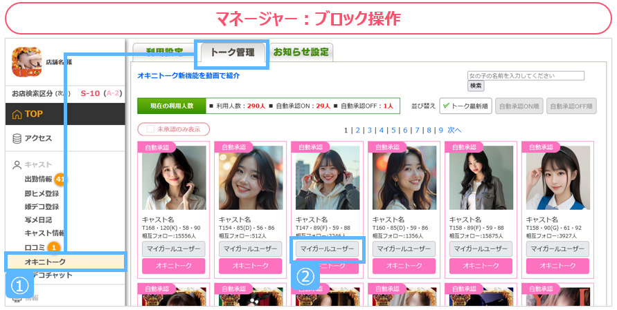Click the キャスト person icon
The image size is (617, 310).
(x=17, y=165)
